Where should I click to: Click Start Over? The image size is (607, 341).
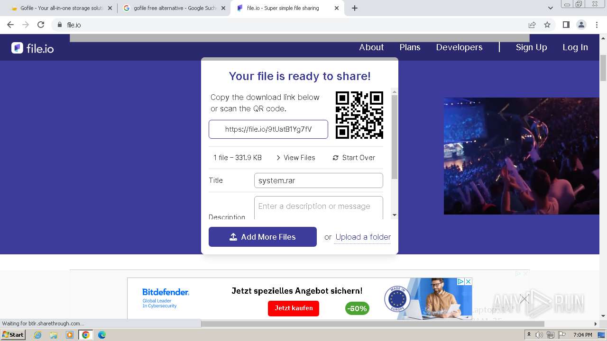[354, 158]
